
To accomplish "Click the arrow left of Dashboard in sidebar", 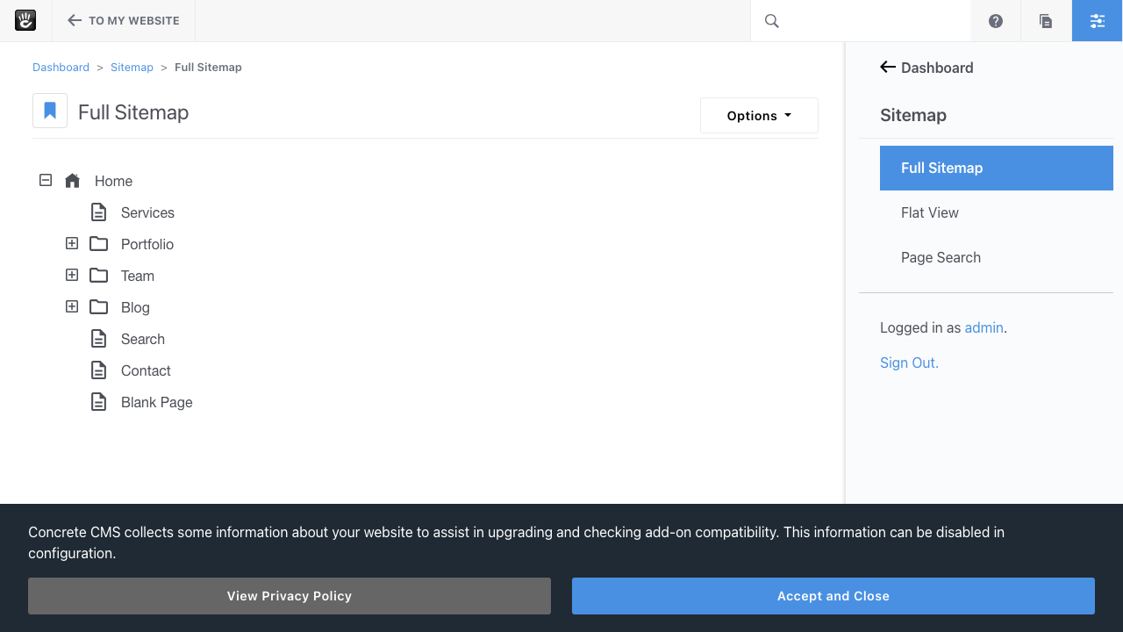I will (888, 67).
